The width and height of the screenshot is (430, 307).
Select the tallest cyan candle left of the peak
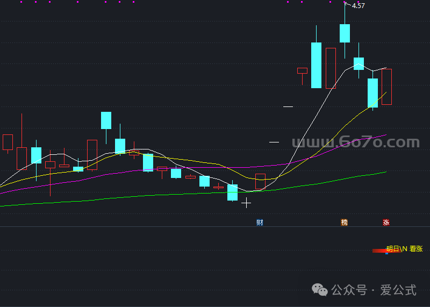pos(316,65)
